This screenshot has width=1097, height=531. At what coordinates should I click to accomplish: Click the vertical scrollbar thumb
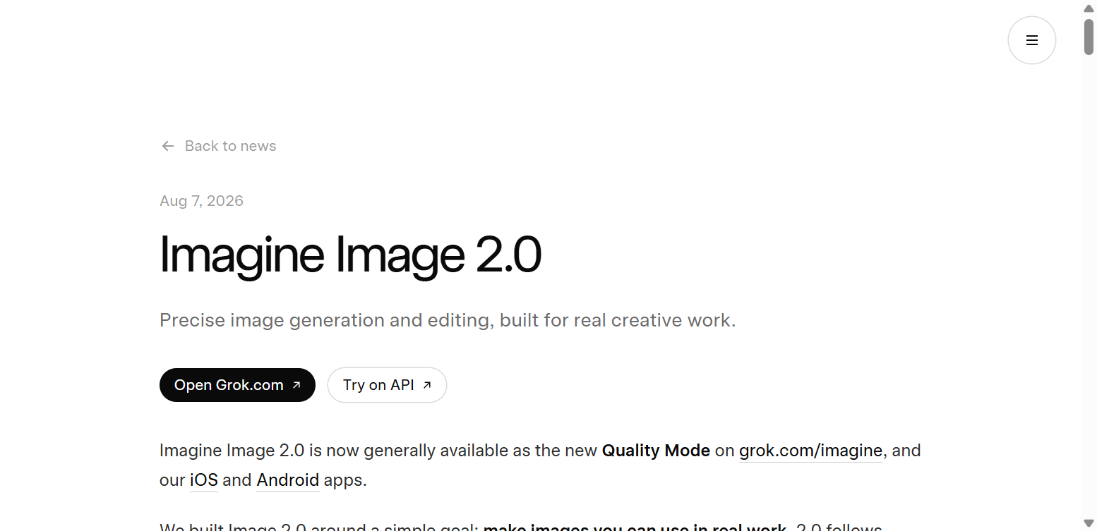click(x=1089, y=37)
